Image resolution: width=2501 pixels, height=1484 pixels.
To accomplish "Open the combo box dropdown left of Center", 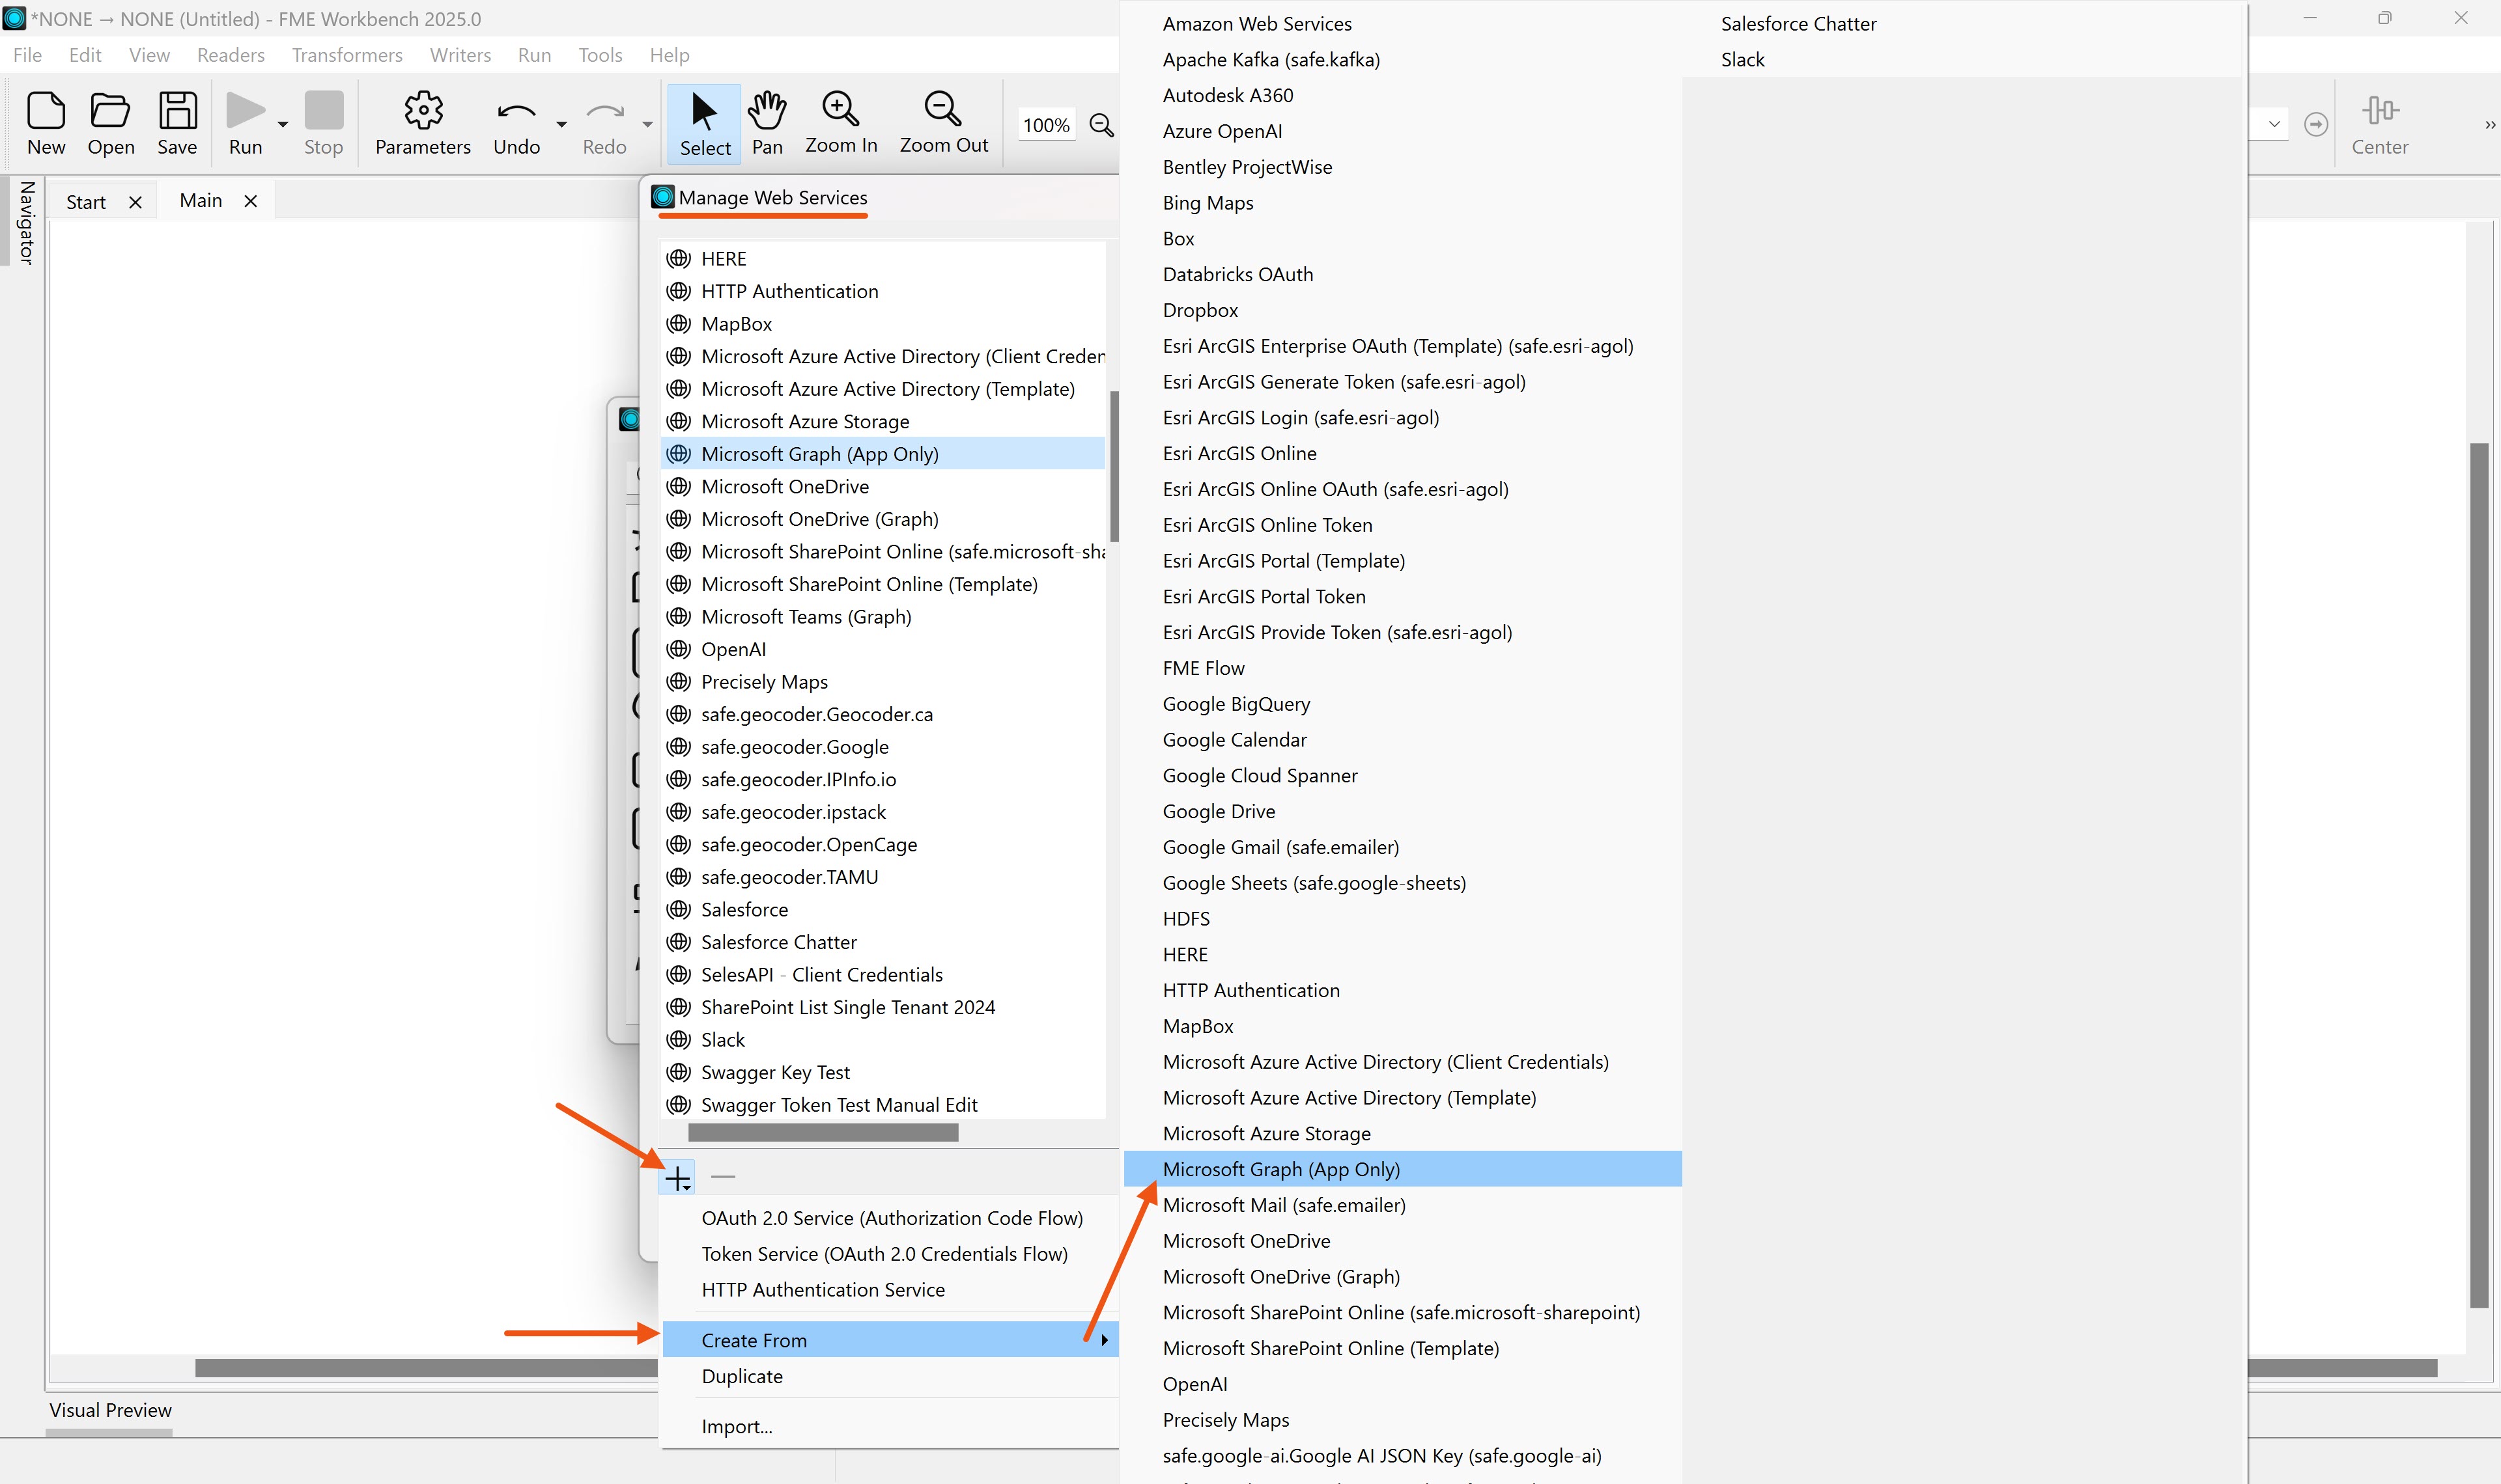I will pyautogui.click(x=2274, y=124).
